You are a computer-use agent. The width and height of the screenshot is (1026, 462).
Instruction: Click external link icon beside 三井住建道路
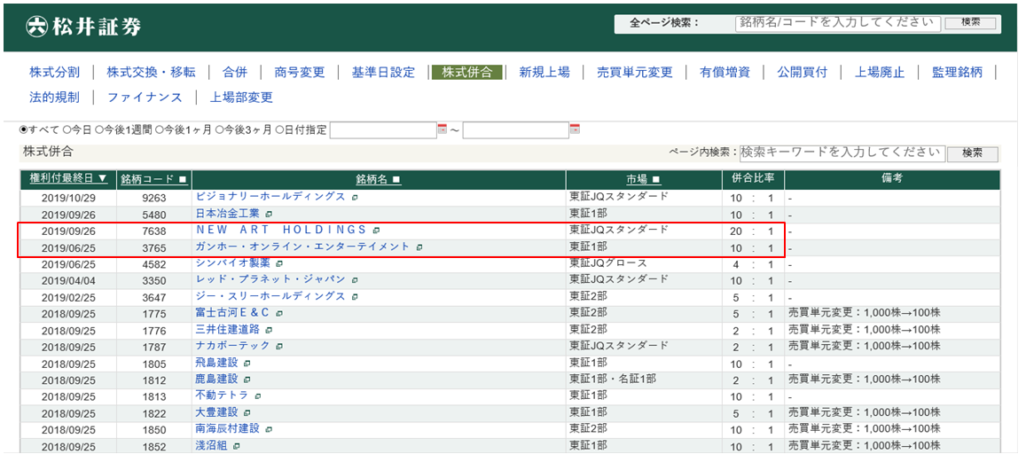coord(269,330)
